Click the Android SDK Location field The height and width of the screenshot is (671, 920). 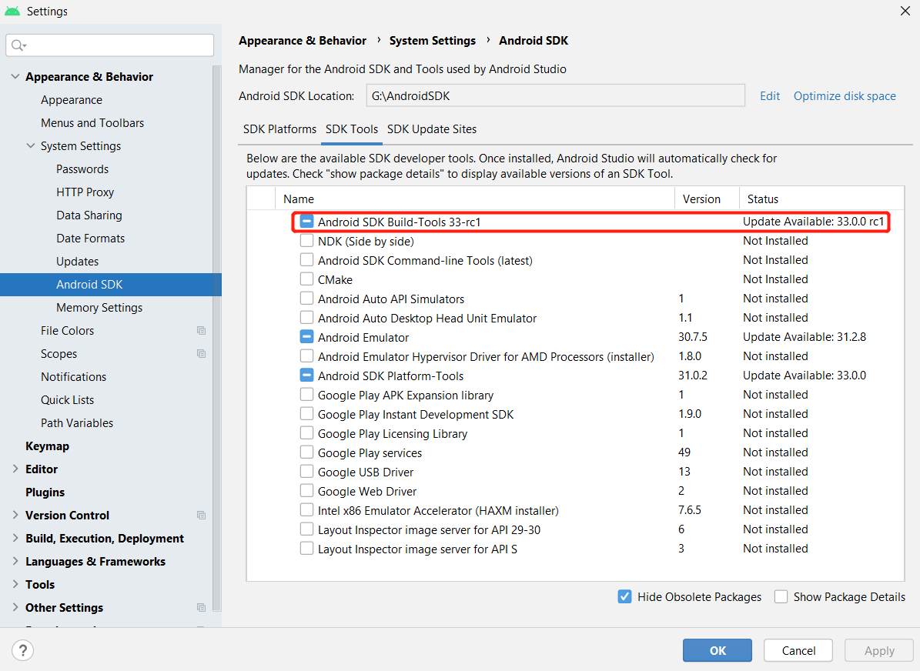tap(556, 95)
